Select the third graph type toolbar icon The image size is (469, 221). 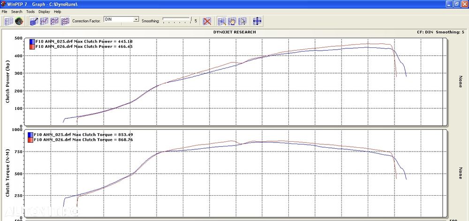pos(55,21)
